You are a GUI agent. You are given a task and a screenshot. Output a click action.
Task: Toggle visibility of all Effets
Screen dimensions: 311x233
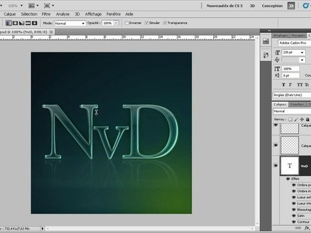(288, 179)
